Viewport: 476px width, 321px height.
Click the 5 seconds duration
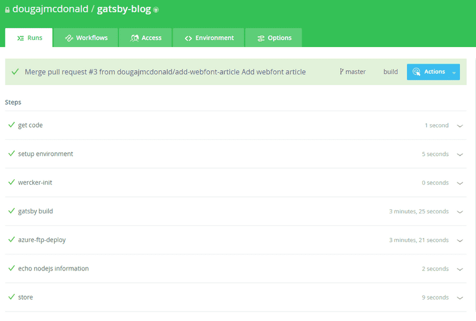pos(435,154)
